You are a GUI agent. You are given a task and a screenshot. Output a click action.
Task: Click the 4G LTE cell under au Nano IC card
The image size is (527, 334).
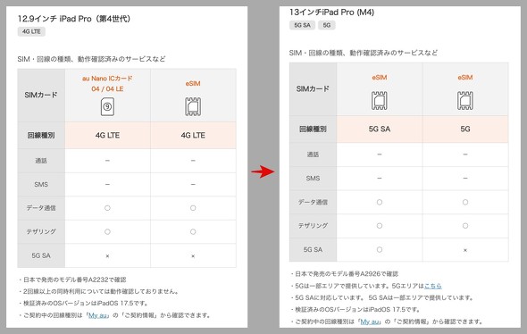107,135
